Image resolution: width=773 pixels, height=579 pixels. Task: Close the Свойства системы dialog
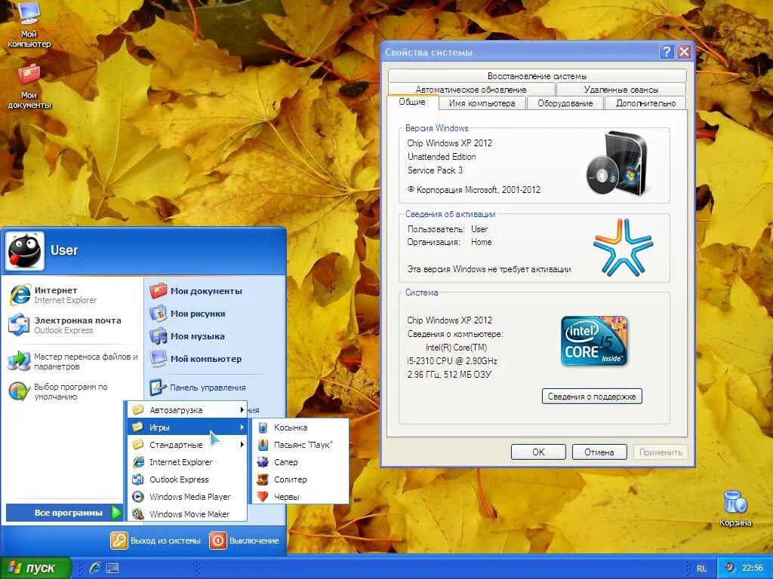coord(684,52)
